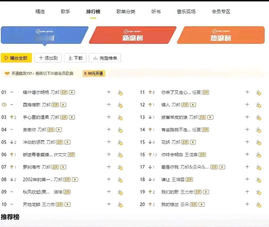Viewport: 269px width, 227px height.
Task: Click the MV icon for 披着羊皮的狼
Action: 210,117
